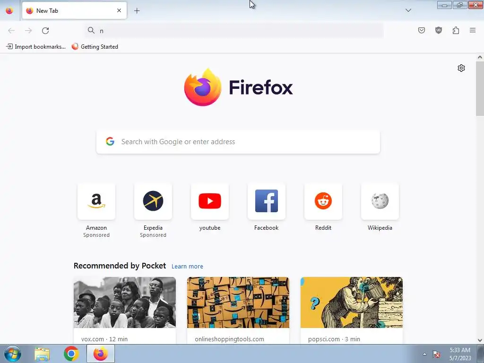Expand the list all tabs chevron
Image resolution: width=484 pixels, height=363 pixels.
tap(408, 10)
